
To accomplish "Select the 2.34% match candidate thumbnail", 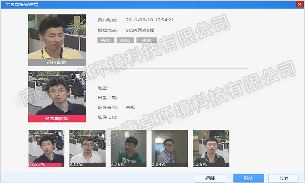I will (x=170, y=148).
